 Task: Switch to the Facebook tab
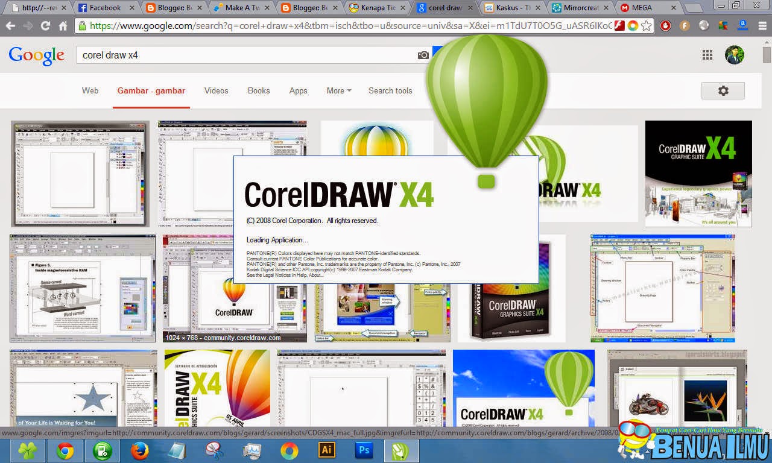pyautogui.click(x=106, y=8)
